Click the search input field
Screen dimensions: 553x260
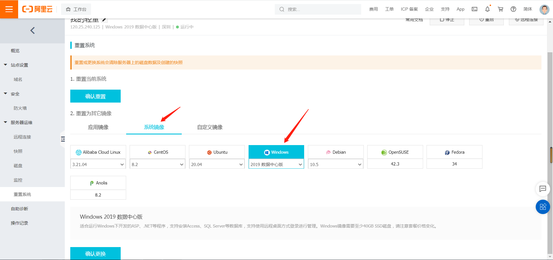(x=318, y=9)
